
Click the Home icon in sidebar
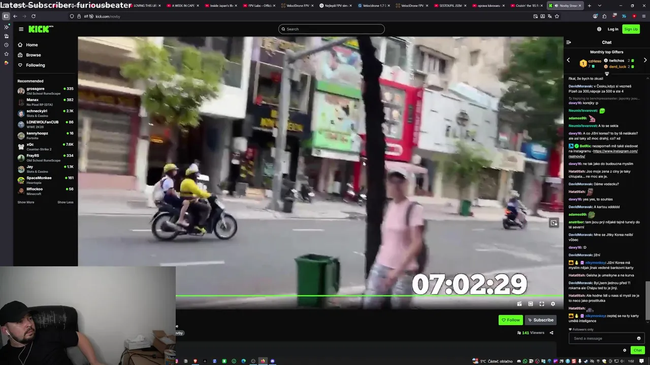click(x=20, y=45)
